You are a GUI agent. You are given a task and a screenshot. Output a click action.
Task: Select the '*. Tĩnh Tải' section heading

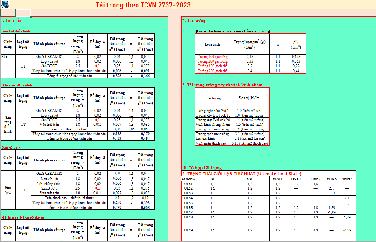(11, 20)
